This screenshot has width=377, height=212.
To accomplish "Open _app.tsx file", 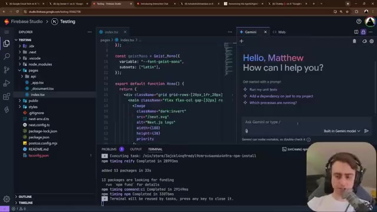I will (37, 82).
